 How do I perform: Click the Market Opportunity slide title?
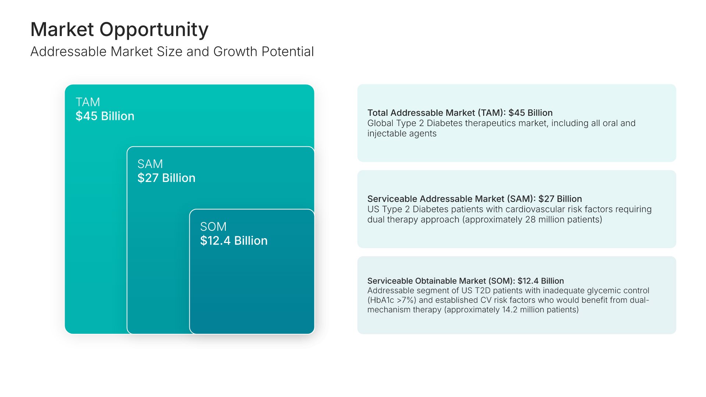[119, 29]
